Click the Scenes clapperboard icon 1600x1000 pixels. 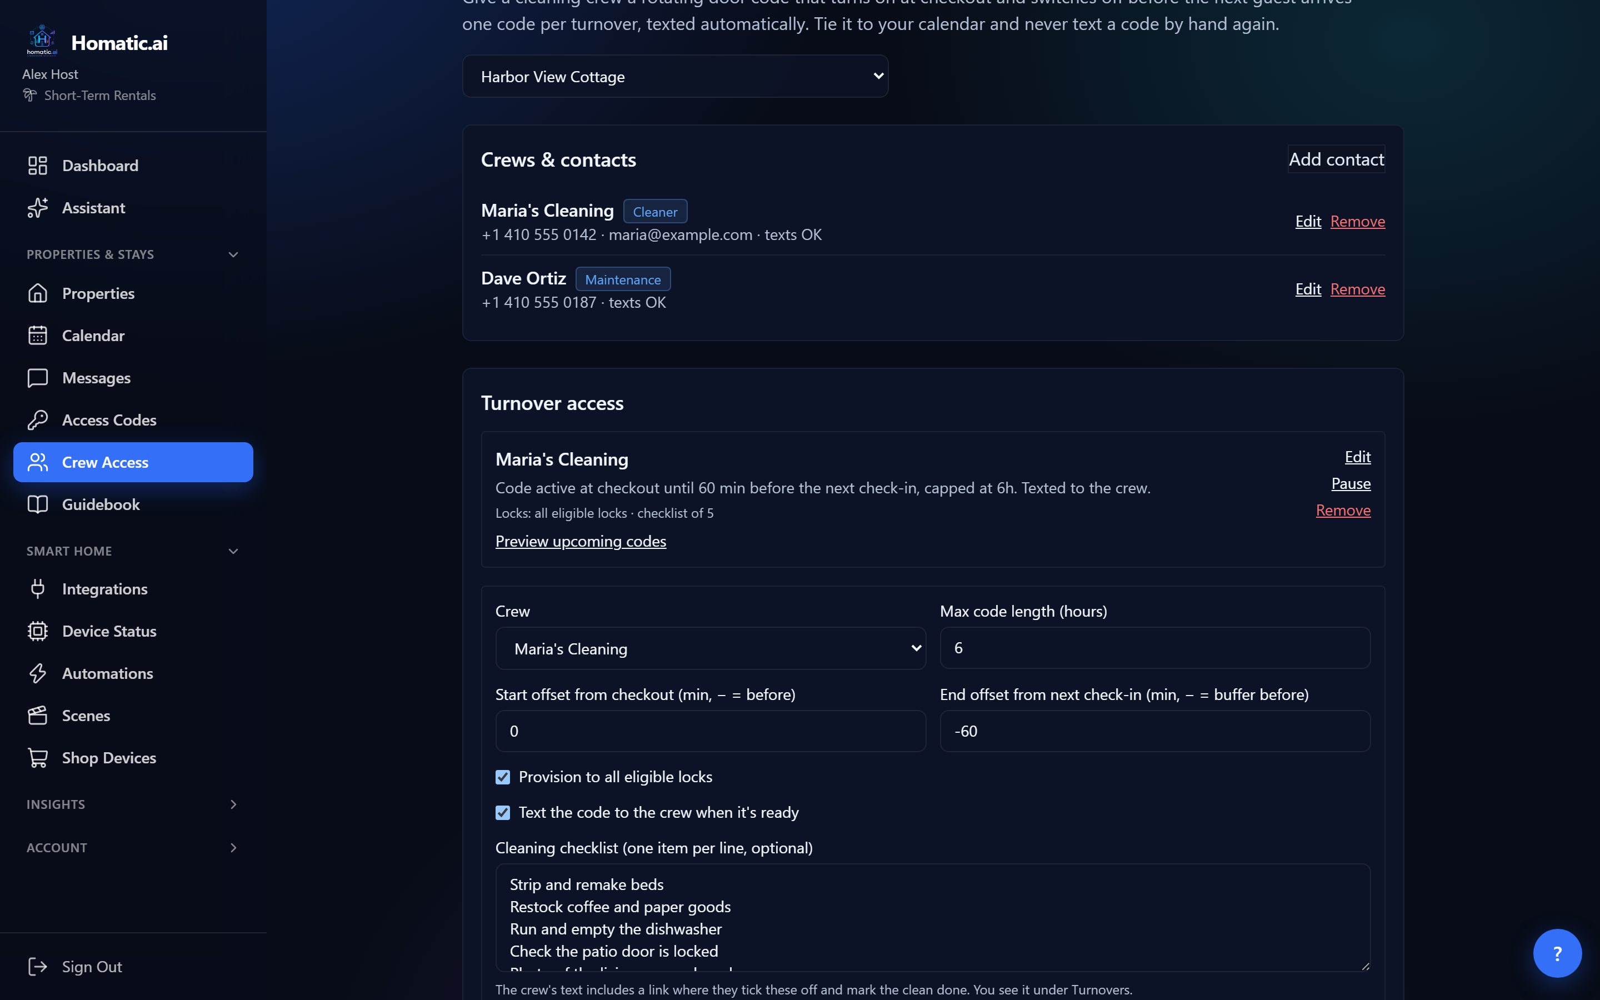(x=38, y=716)
